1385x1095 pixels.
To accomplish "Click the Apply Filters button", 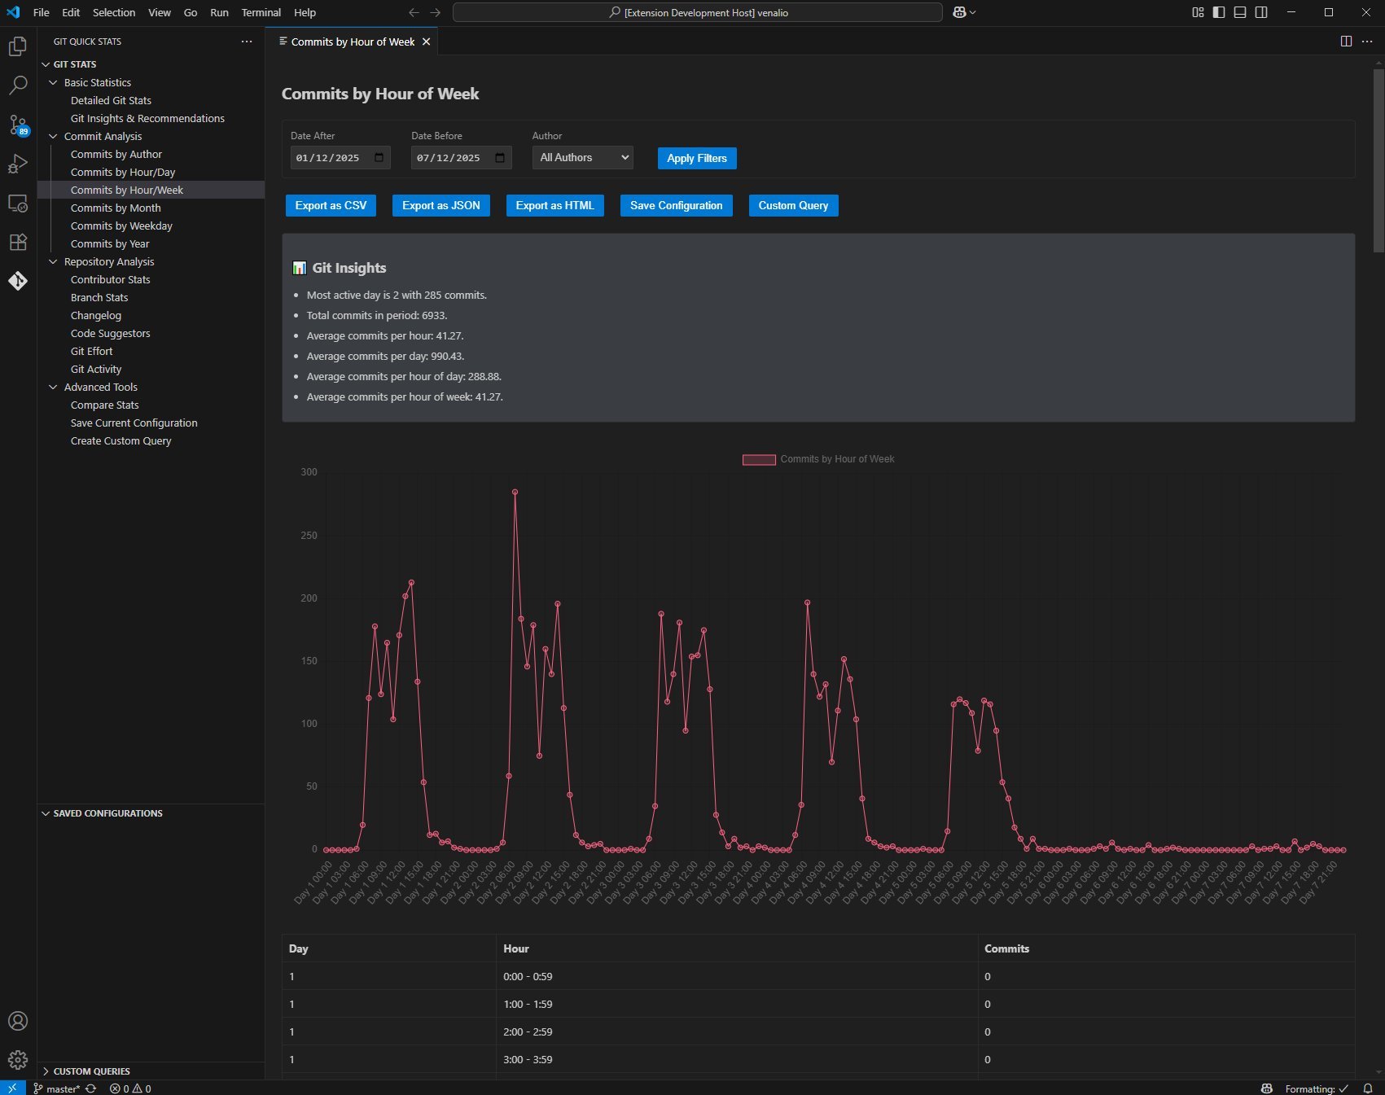I will pos(696,158).
